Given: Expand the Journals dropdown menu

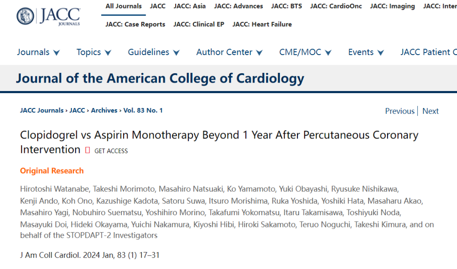Looking at the screenshot, I should (38, 52).
